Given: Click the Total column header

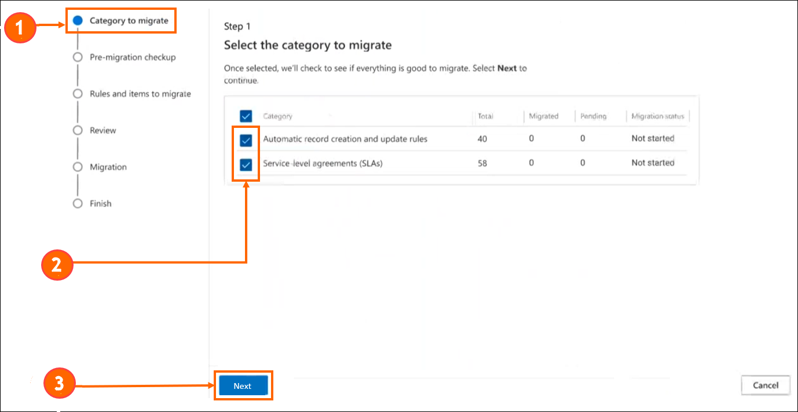Looking at the screenshot, I should point(485,116).
